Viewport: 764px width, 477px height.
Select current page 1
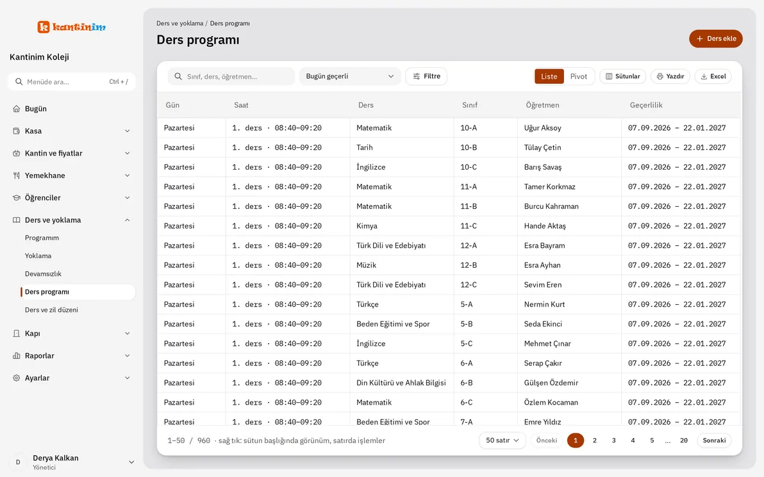(x=576, y=441)
